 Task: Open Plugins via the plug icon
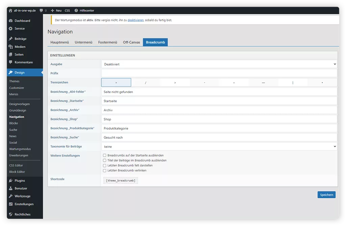coord(11,181)
